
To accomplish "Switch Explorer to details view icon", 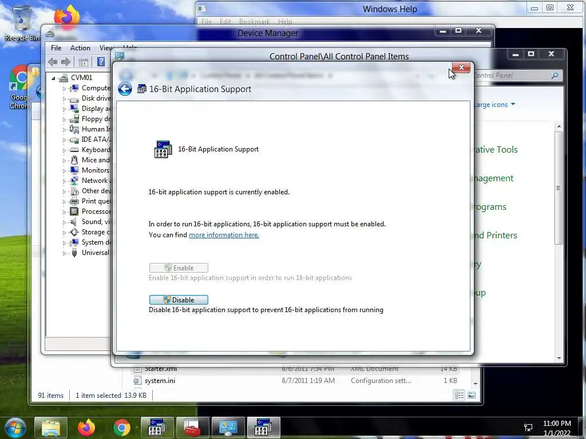I will [460, 395].
